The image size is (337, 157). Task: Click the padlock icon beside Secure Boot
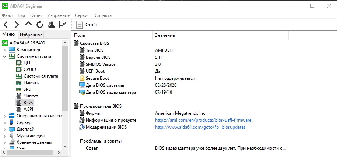(82, 78)
